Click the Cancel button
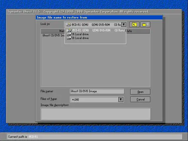 click(x=140, y=99)
